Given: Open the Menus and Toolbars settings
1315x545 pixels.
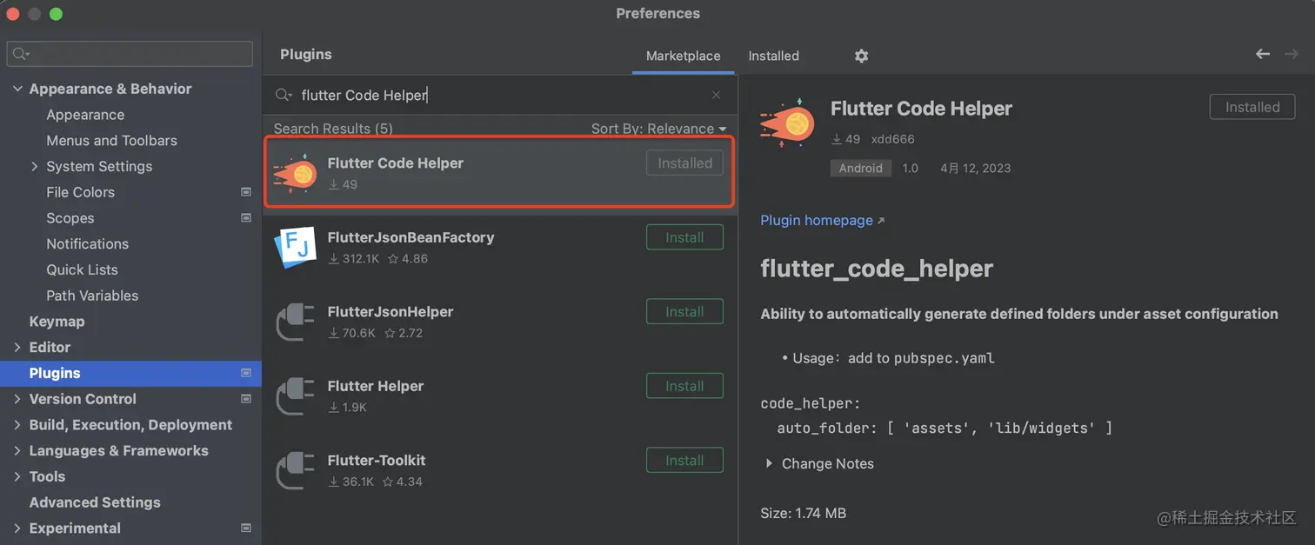Looking at the screenshot, I should (x=111, y=140).
